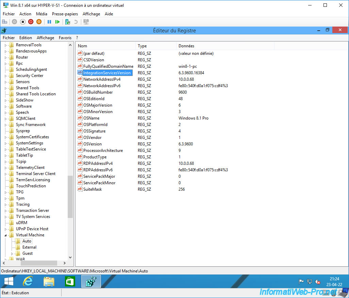This screenshot has height=298, width=349.
Task: Create a checkpoint of the virtual machine
Action: tap(67, 21)
